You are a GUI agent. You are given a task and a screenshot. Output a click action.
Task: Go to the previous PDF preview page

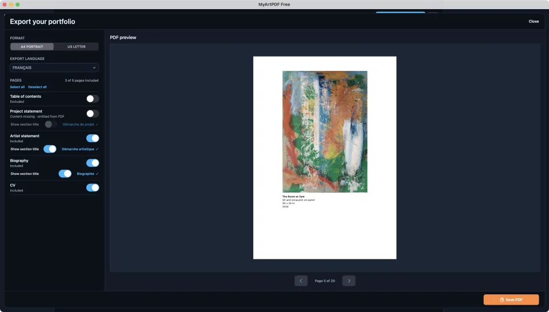(x=301, y=281)
